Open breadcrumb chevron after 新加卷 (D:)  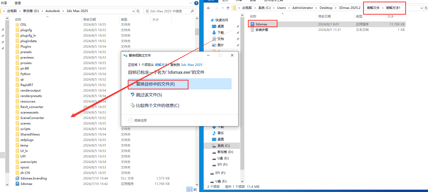pos(42,11)
